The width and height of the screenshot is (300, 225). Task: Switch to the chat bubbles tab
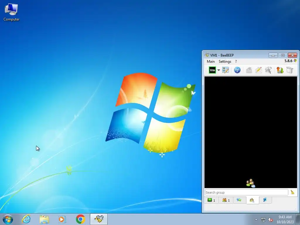click(x=239, y=200)
